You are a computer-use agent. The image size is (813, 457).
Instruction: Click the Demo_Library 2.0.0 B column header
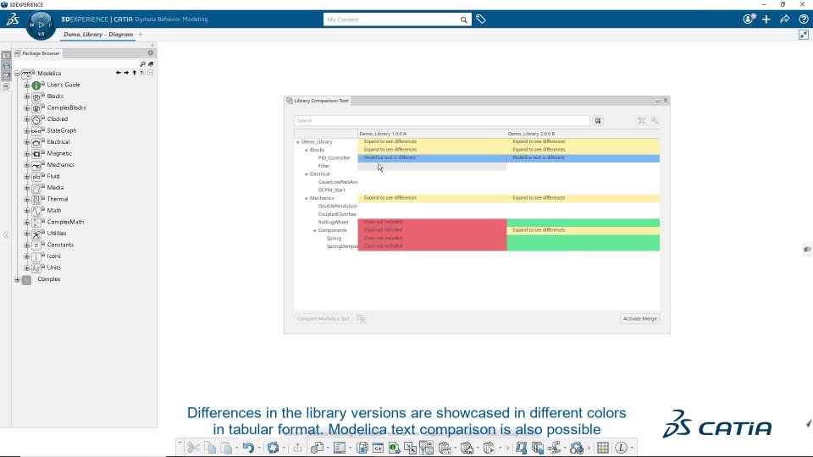pos(583,134)
